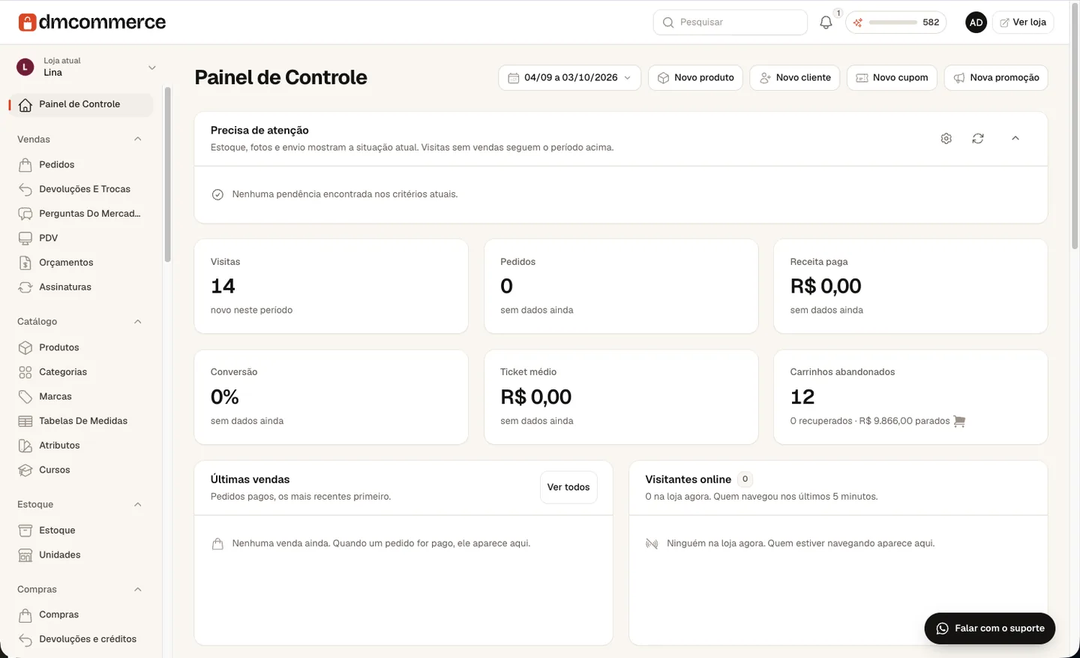Click the Painel de Controle page heading

(280, 77)
